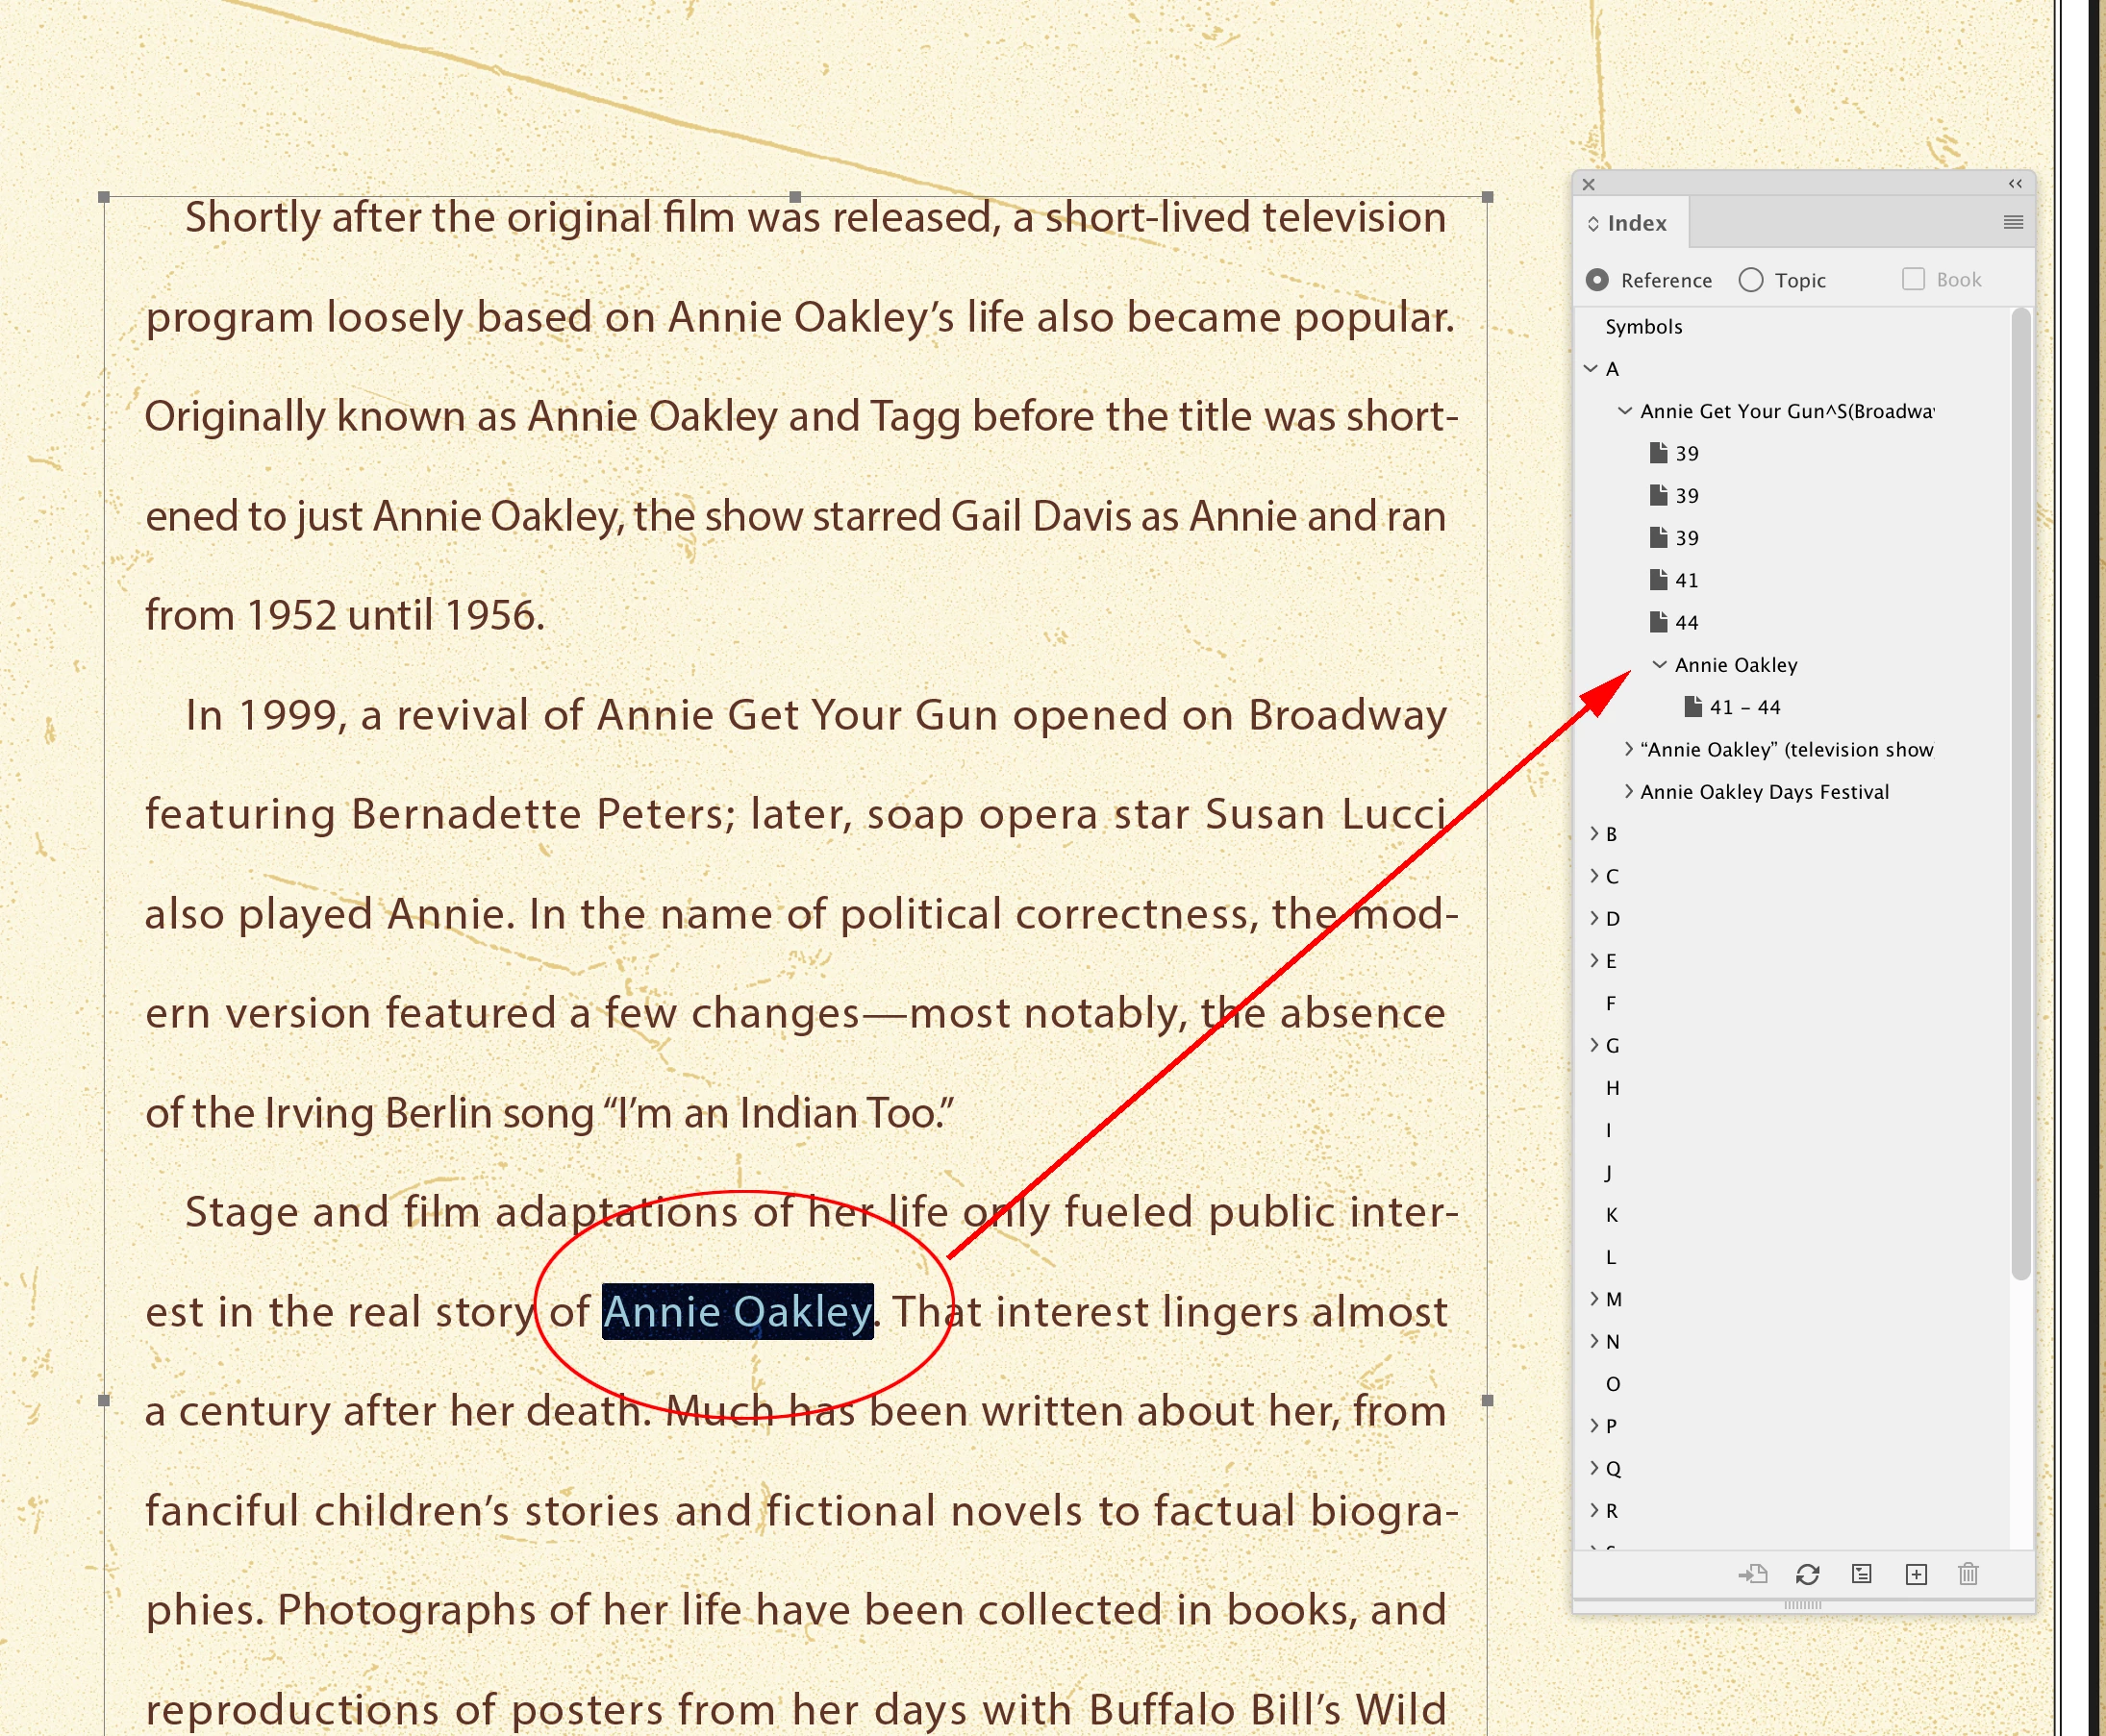
Task: Click the Index panel tab
Action: tap(1636, 223)
